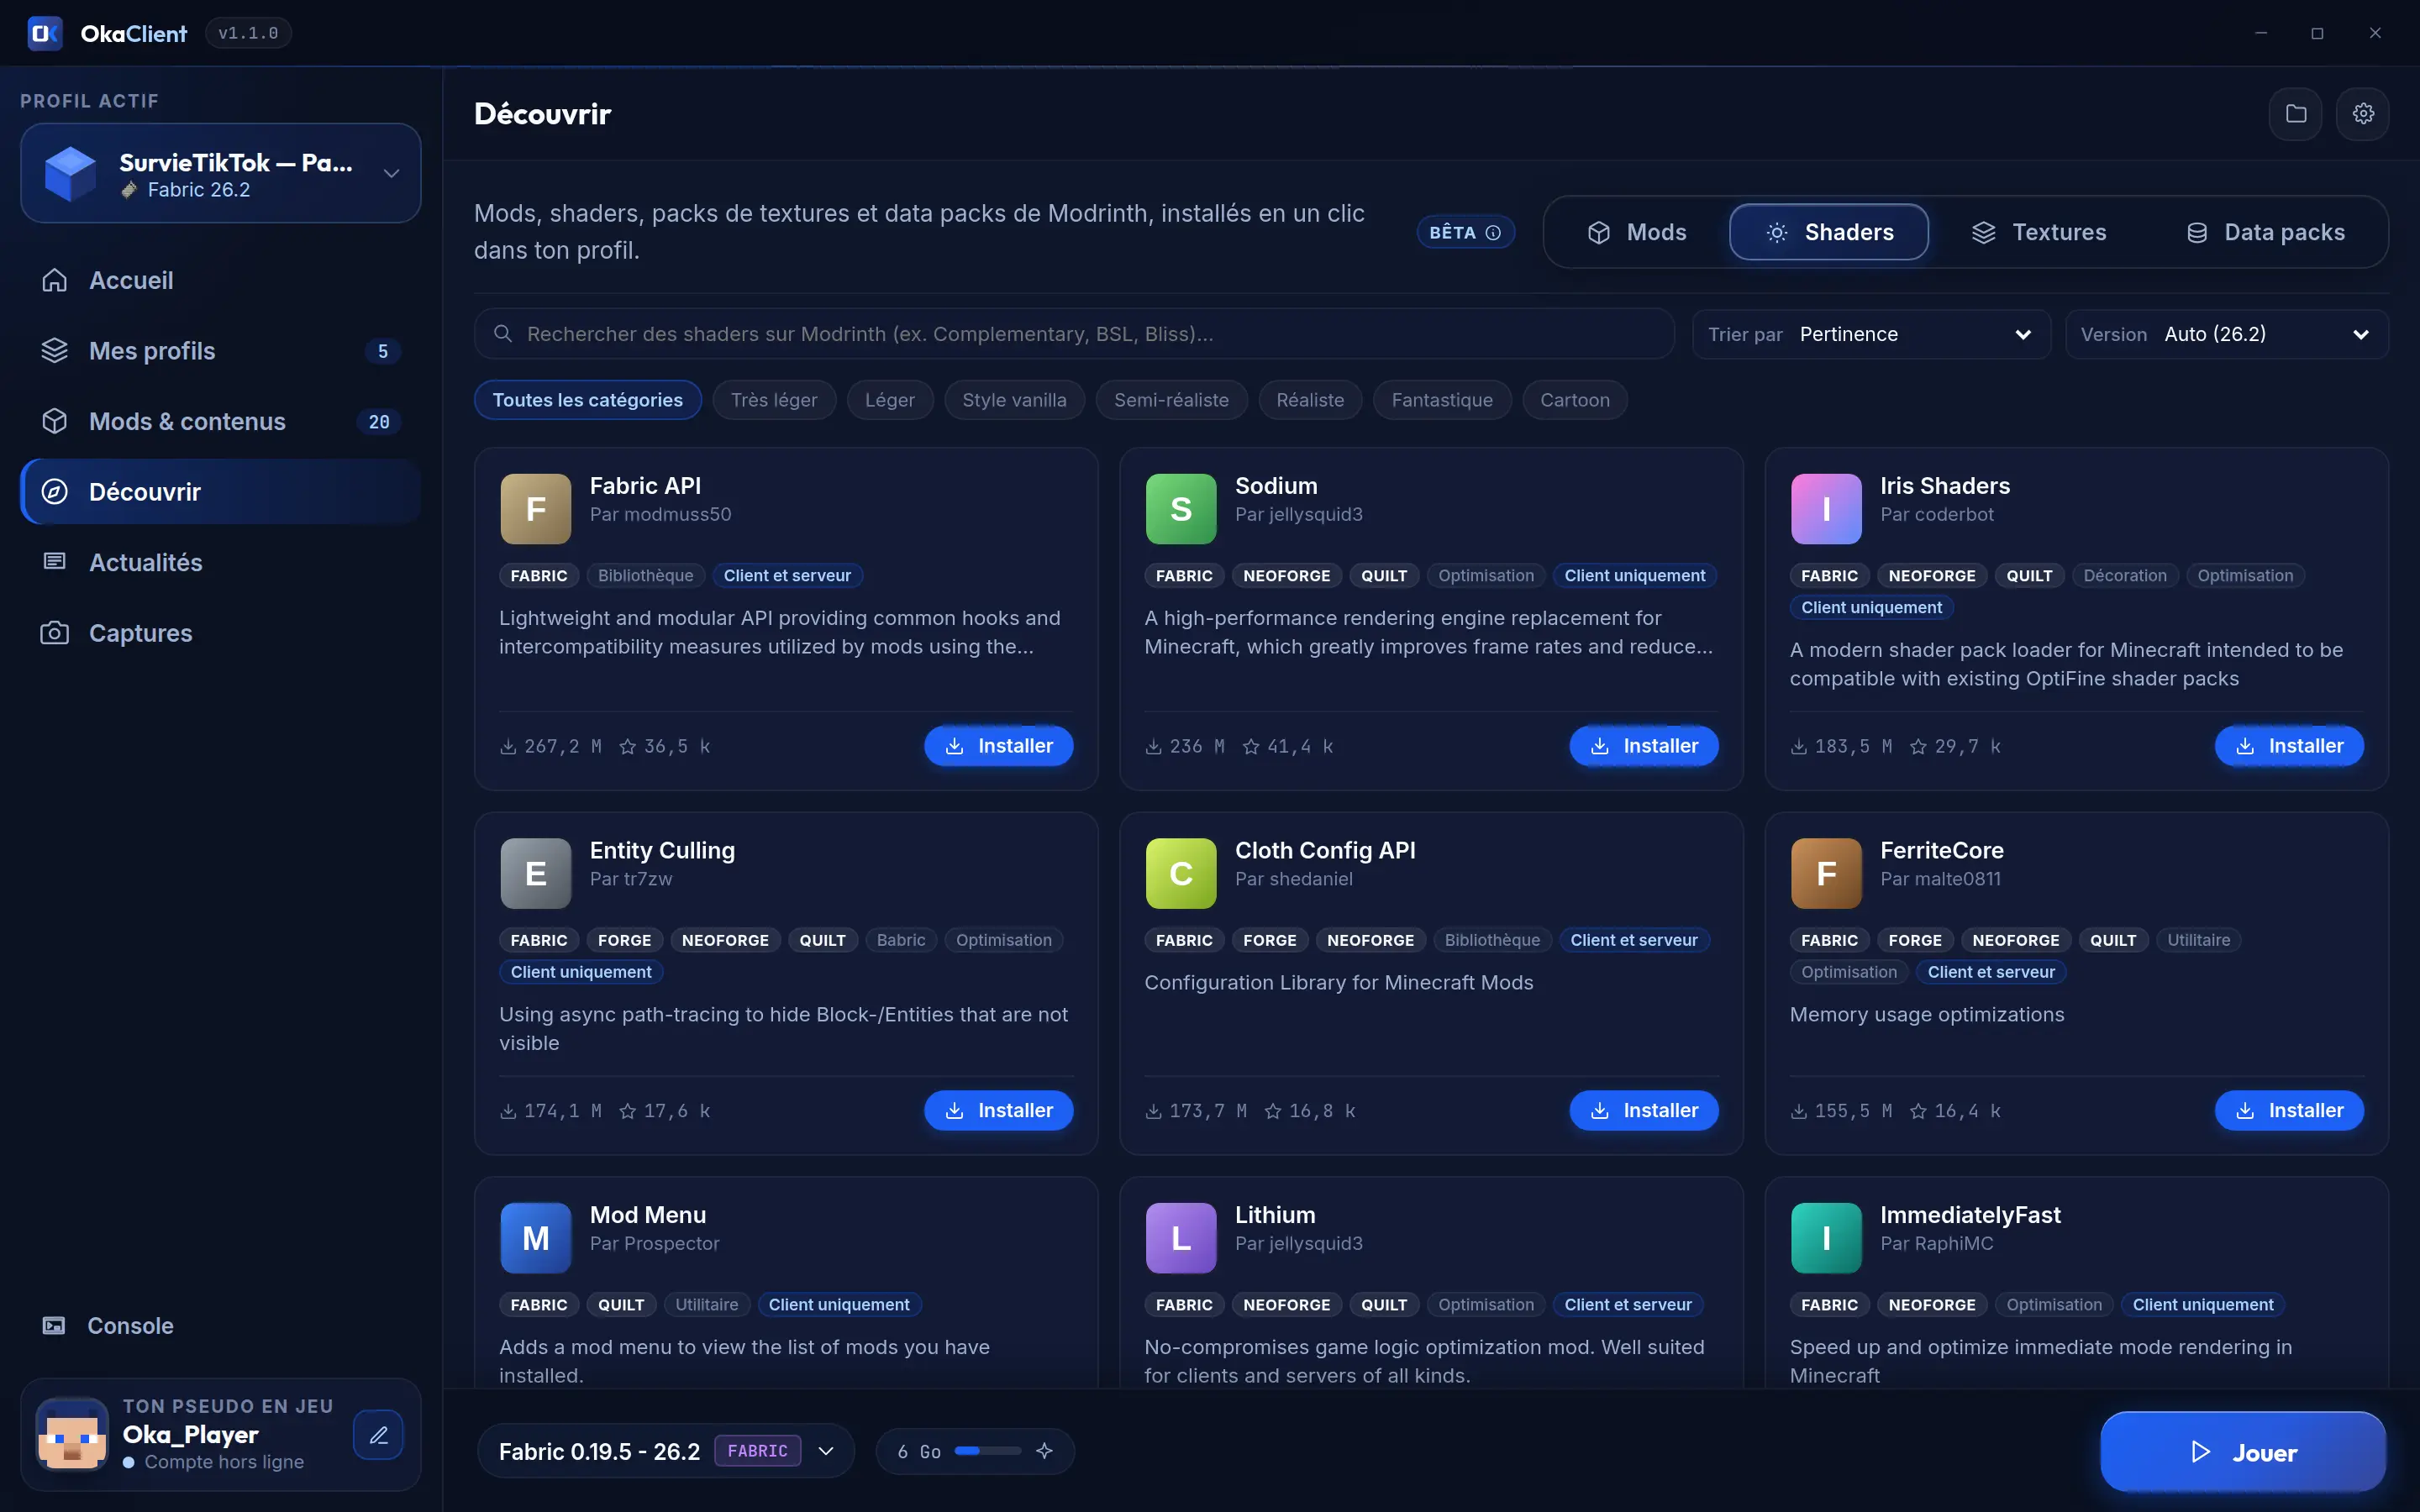Viewport: 2420px width, 1512px height.
Task: Open Actualités in the sidebar
Action: pyautogui.click(x=220, y=562)
